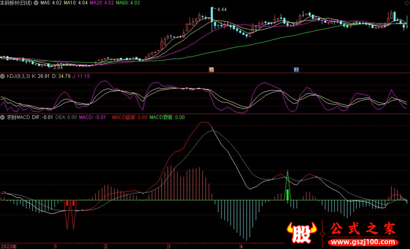Select the MA5 moving average label
Screen dimensions: 410x249
tap(53, 3)
